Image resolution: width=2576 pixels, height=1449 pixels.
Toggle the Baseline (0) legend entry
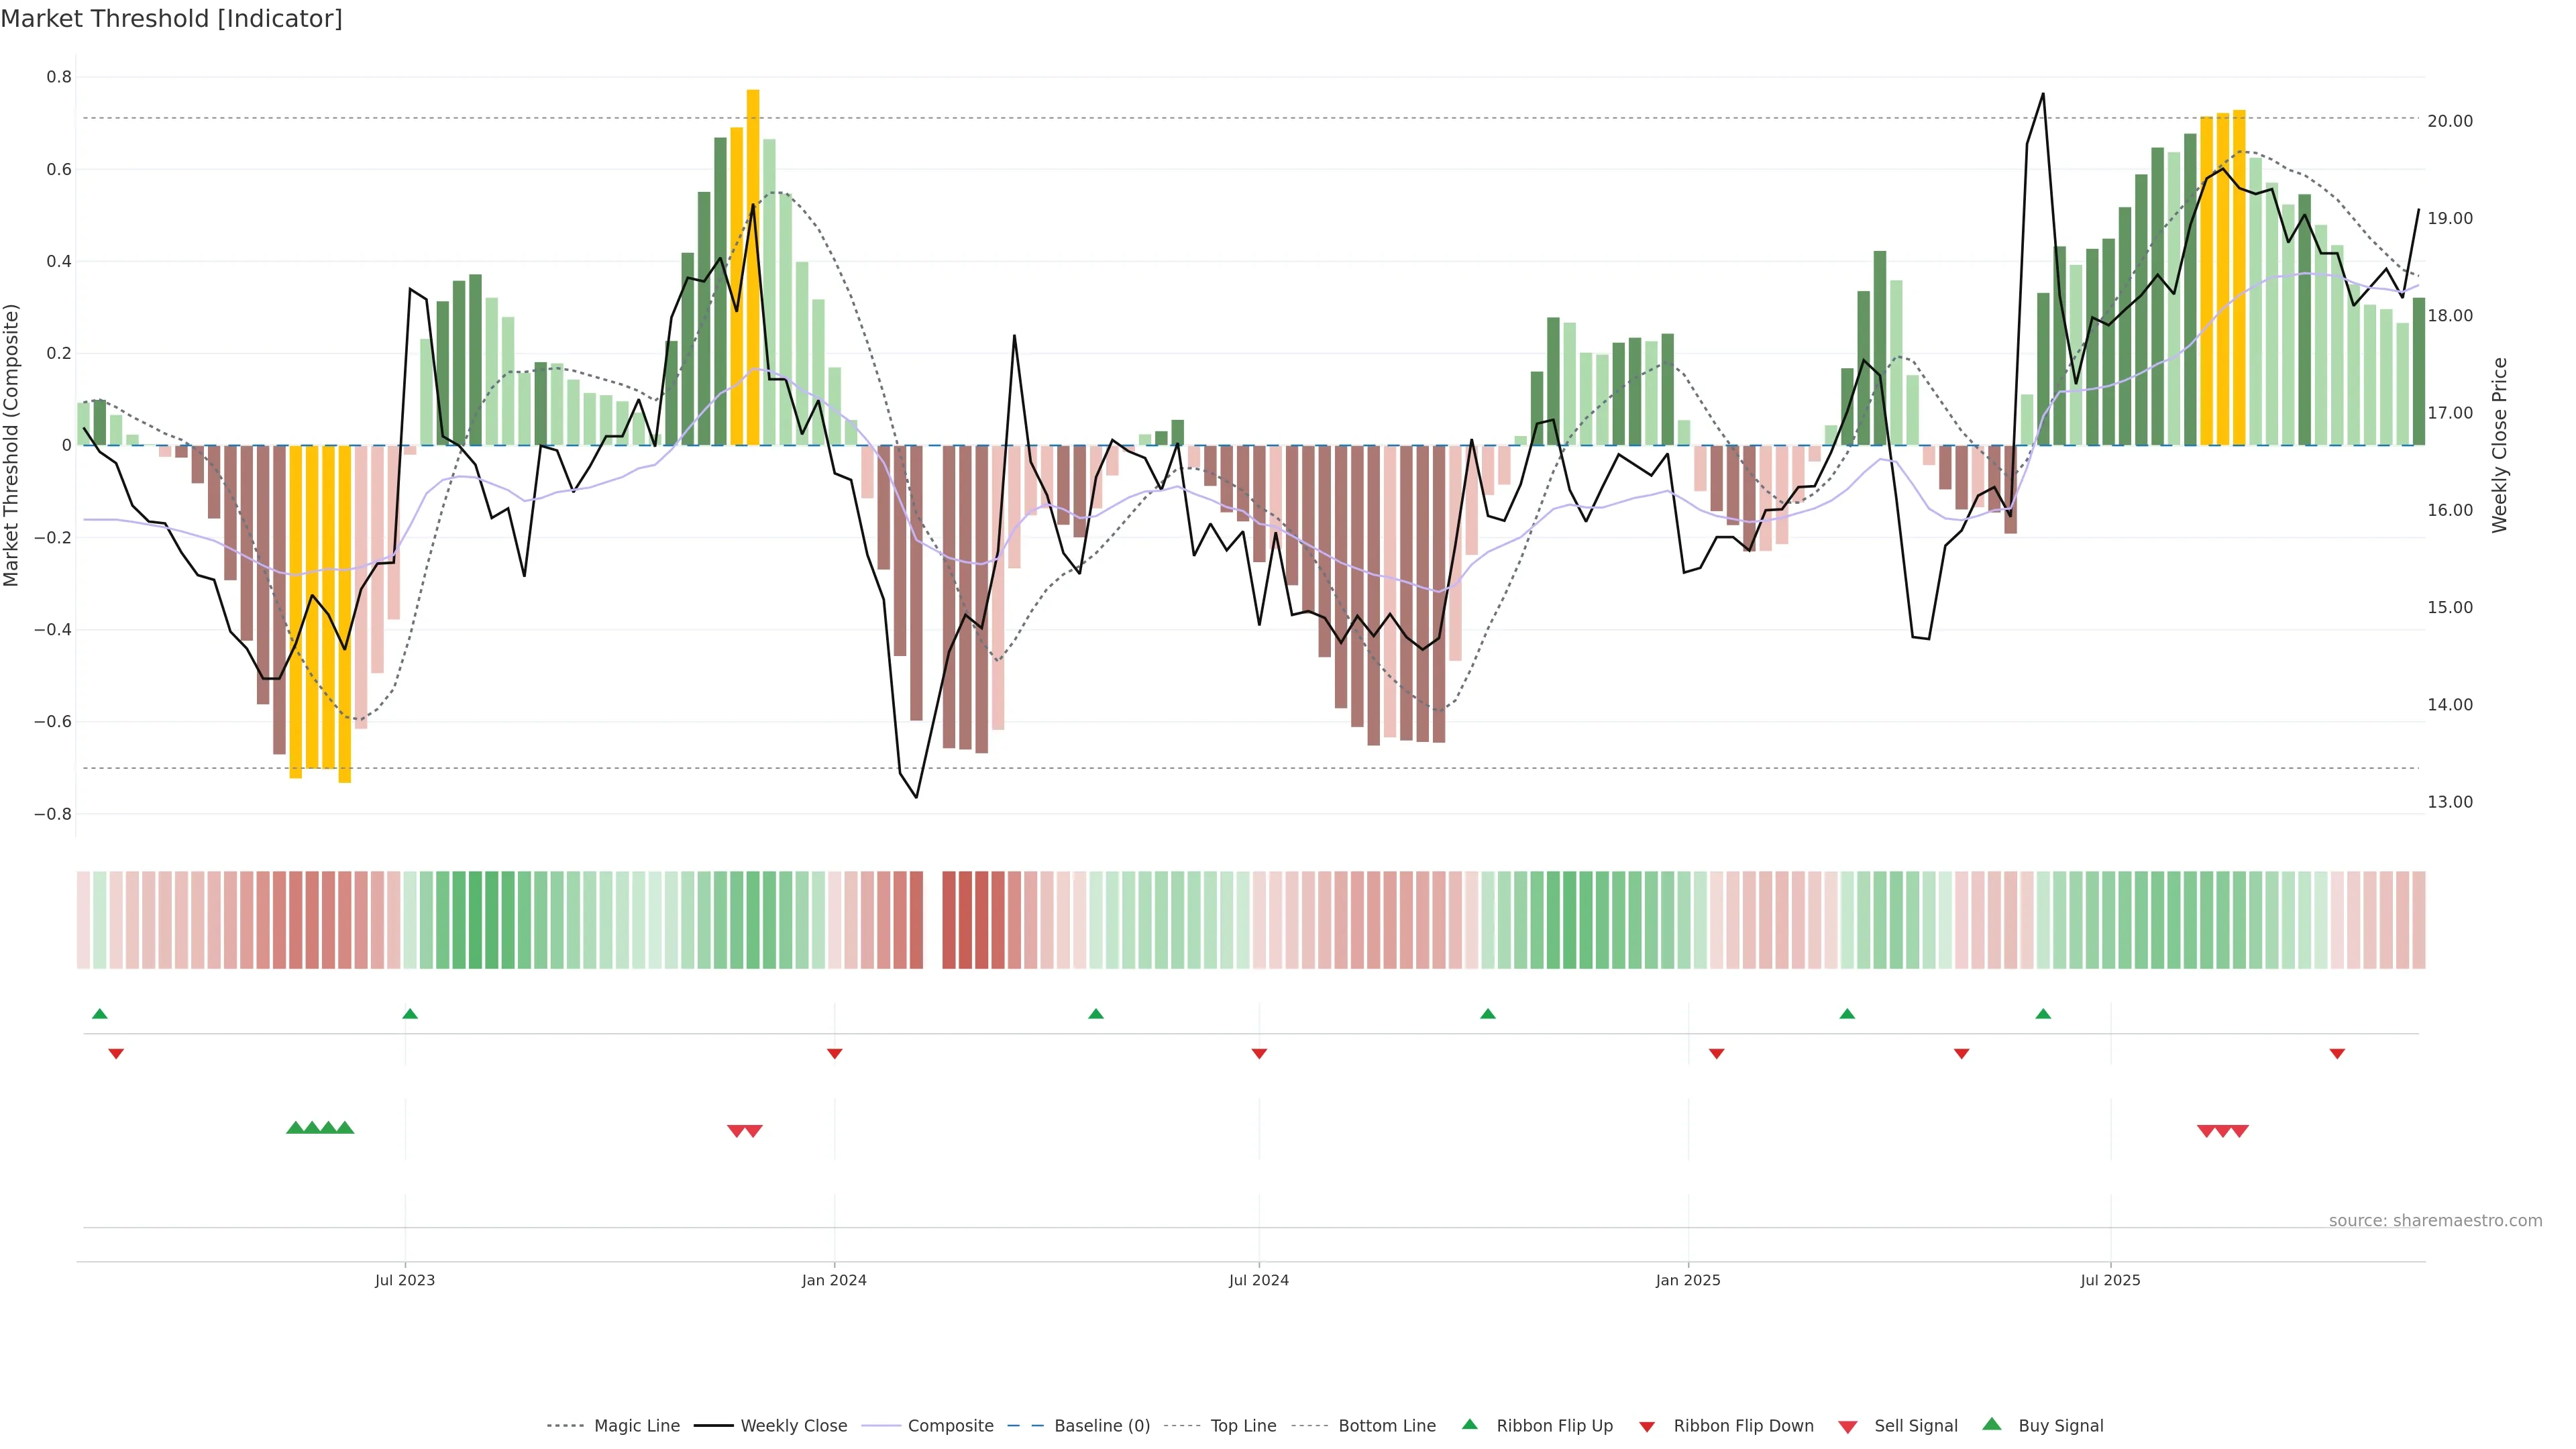(x=1102, y=1426)
